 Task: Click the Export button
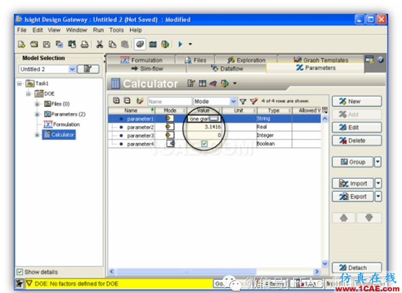[353, 197]
